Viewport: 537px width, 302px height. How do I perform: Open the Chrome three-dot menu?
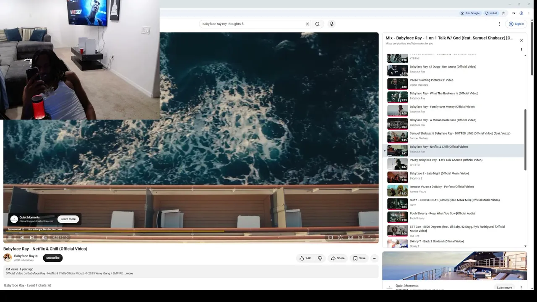point(529,13)
